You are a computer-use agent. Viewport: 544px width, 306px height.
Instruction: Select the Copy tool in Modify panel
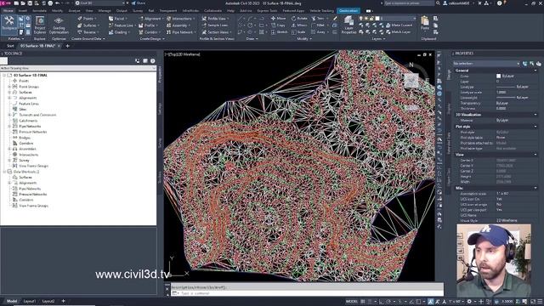coord(278,25)
